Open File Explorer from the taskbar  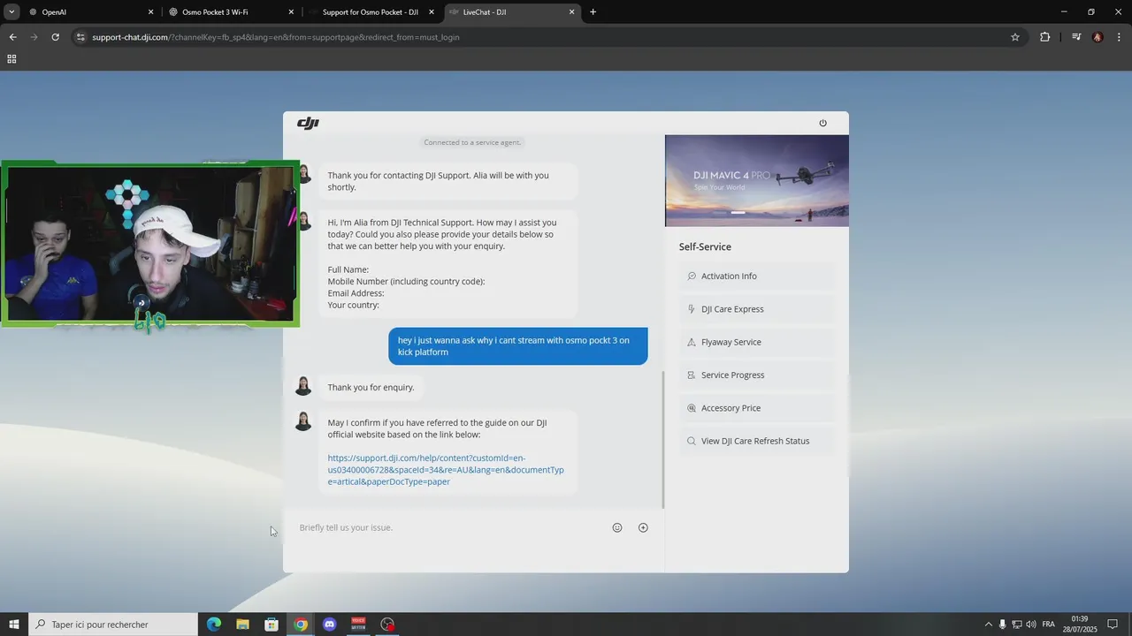[x=242, y=625]
